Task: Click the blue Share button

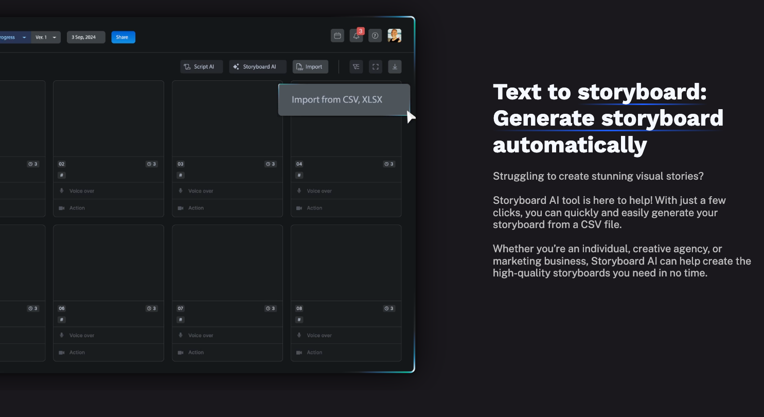Action: coord(123,37)
